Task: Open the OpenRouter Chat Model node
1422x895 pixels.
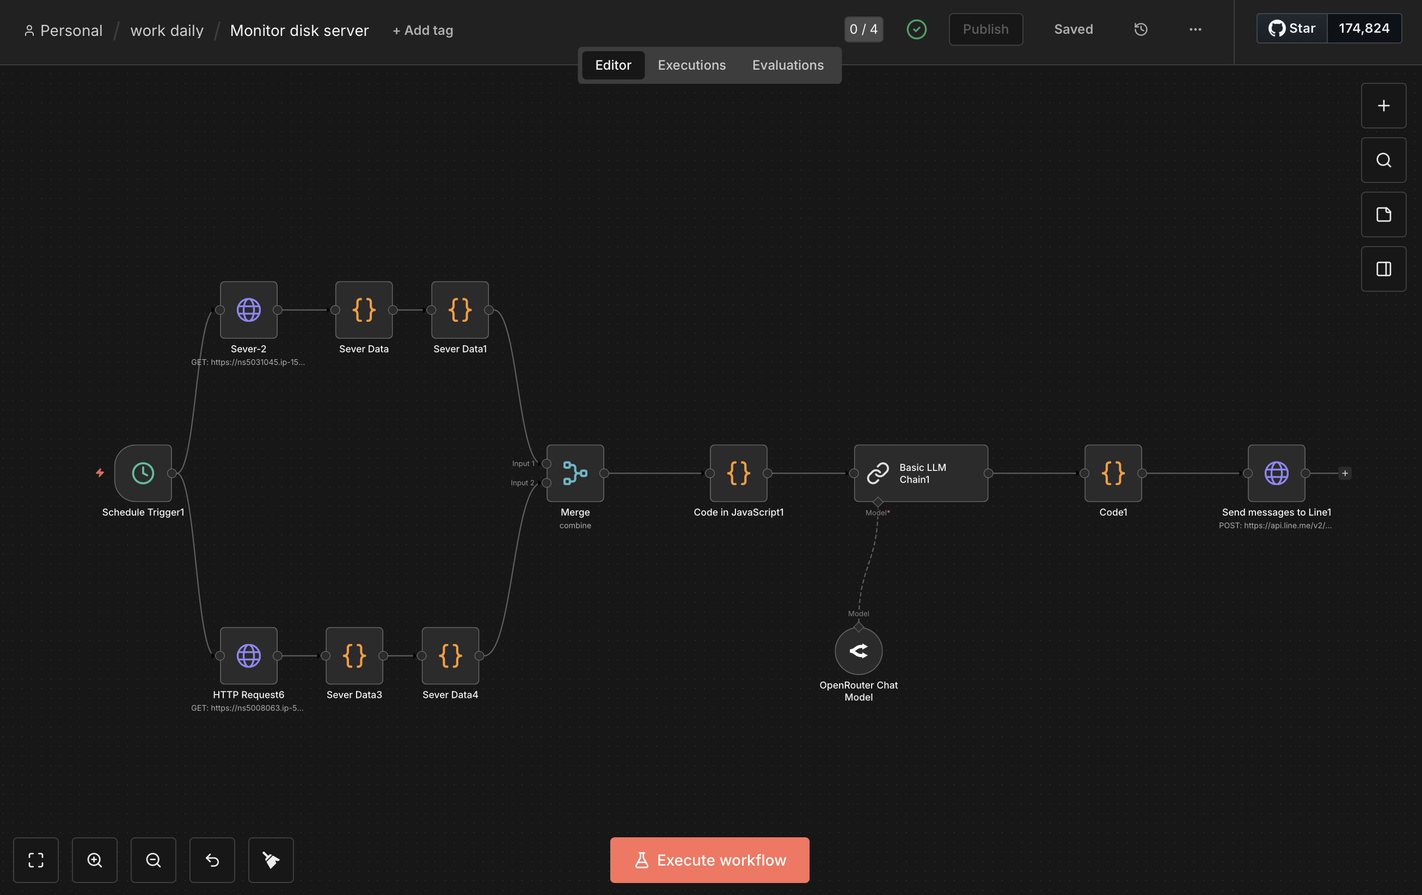Action: point(858,651)
